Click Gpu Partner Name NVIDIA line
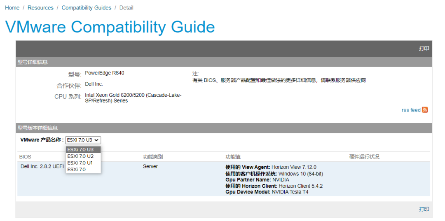 [257, 179]
